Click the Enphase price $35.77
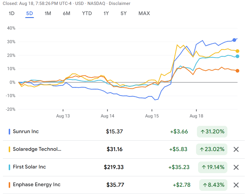Image resolution: width=250 pixels, height=194 pixels. click(115, 185)
